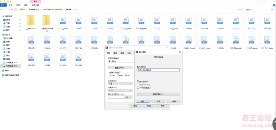Open the 主页 ribbon tab
This screenshot has width=276, height=130.
pyautogui.click(x=11, y=5)
